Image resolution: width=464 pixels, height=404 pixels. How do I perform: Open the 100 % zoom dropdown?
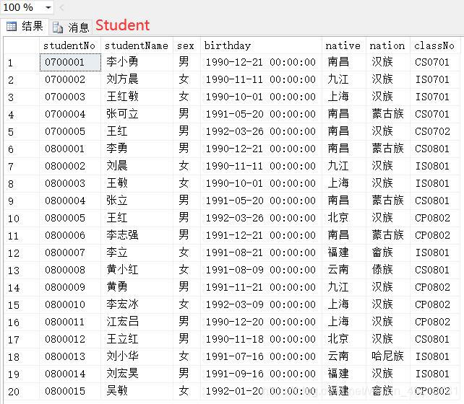click(x=48, y=7)
